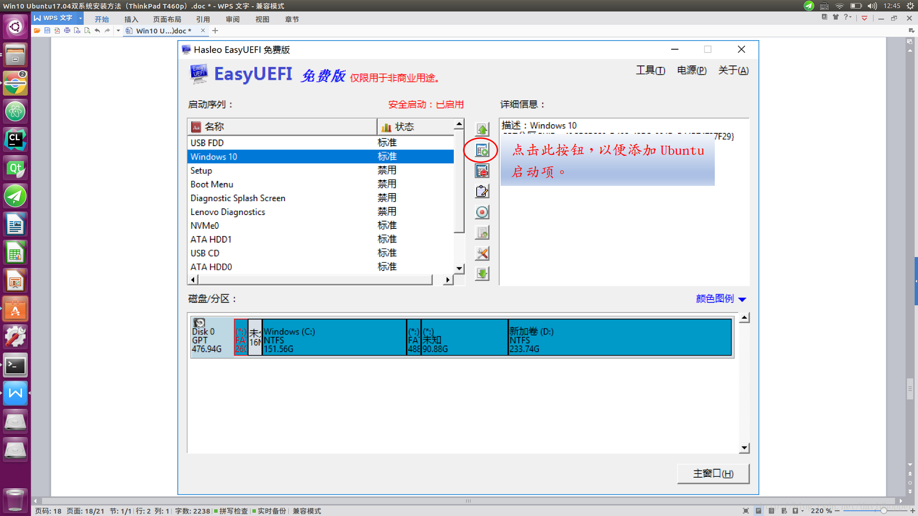The height and width of the screenshot is (516, 918).
Task: Expand quick access toolbar customize arrow
Action: [118, 31]
